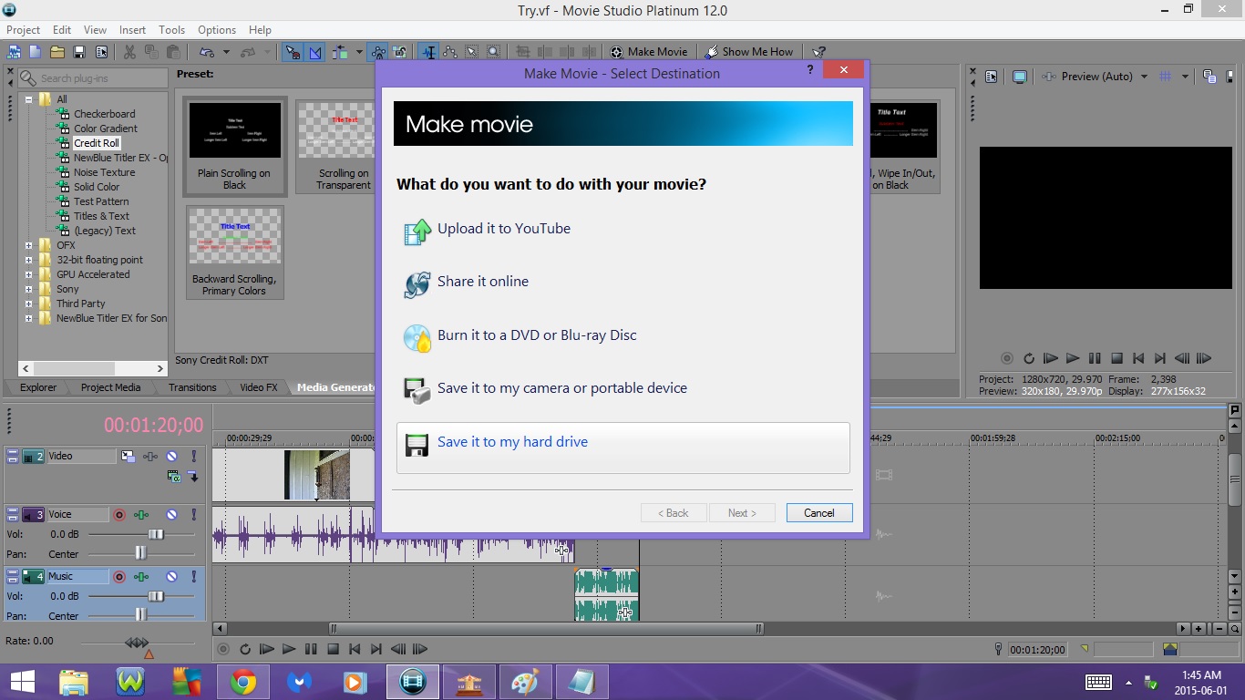Click the Paste clipboard icon

tap(173, 52)
